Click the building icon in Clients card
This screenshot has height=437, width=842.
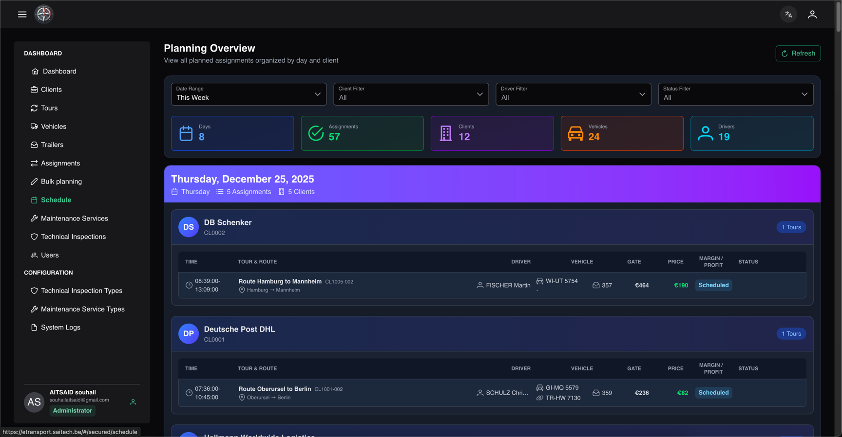click(x=446, y=133)
